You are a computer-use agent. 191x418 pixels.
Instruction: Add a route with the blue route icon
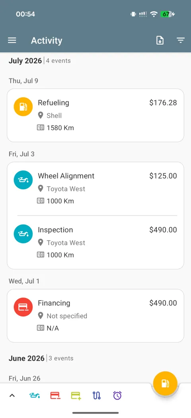click(97, 395)
